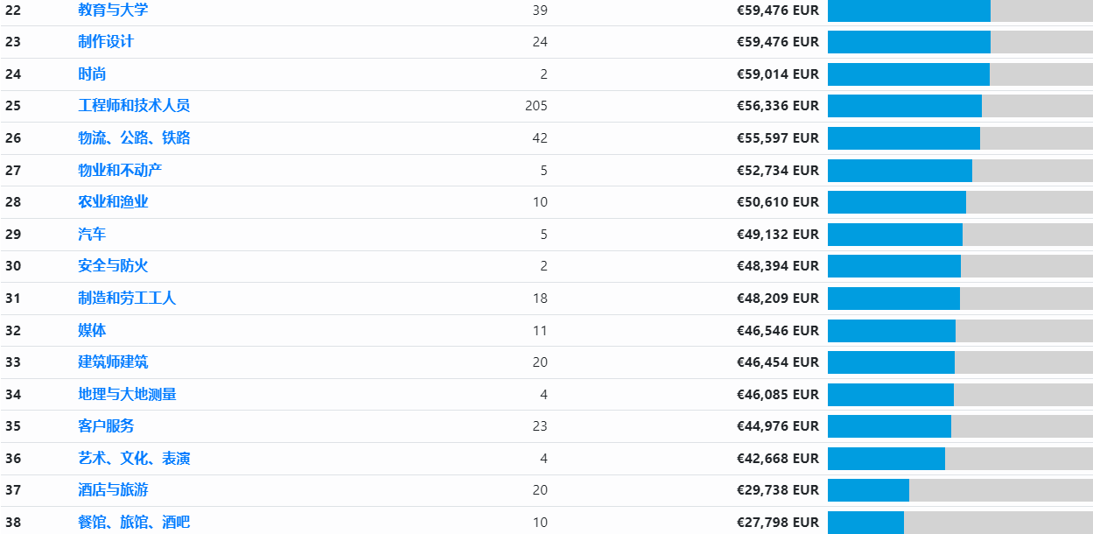Click the 制作设计 category link

pyautogui.click(x=106, y=41)
